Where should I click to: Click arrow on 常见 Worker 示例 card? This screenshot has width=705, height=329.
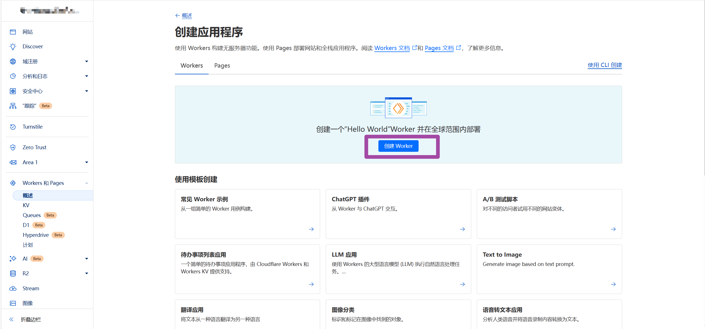pos(311,229)
